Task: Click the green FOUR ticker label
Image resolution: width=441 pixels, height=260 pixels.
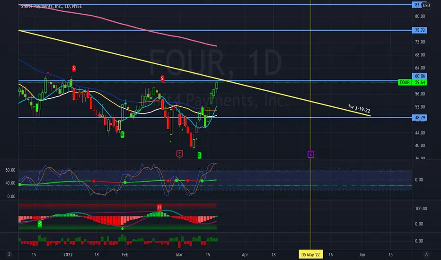Action: (405, 82)
